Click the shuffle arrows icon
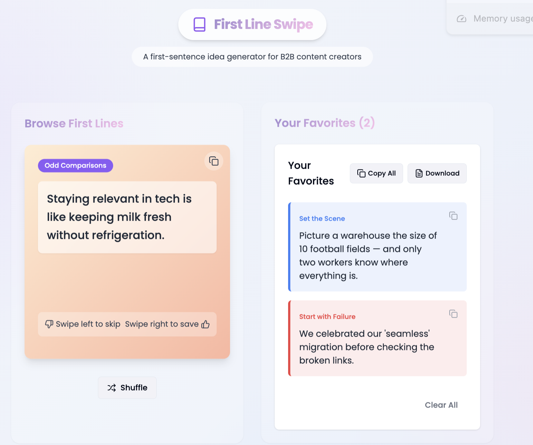 [112, 388]
